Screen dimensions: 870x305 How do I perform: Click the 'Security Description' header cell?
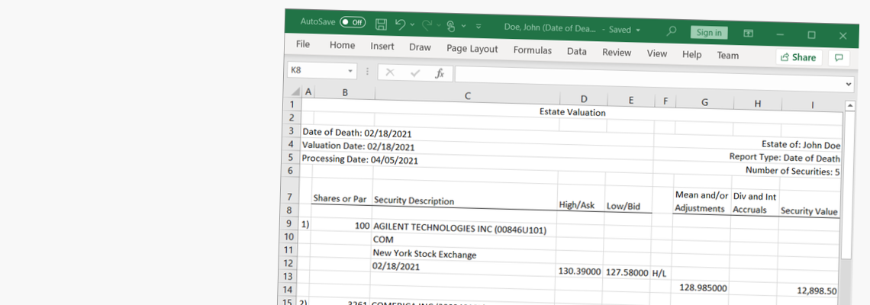[x=414, y=201]
